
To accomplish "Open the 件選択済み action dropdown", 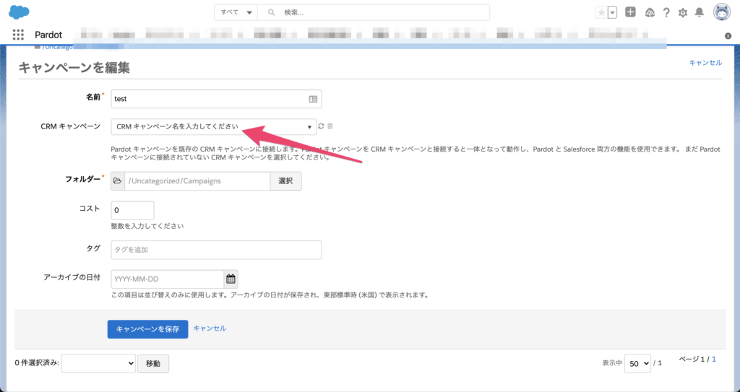I will tap(98, 363).
